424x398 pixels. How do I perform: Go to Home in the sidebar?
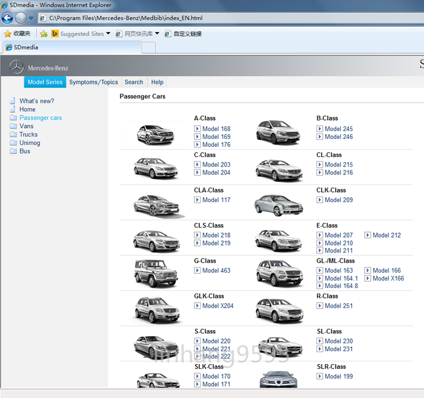coord(27,110)
